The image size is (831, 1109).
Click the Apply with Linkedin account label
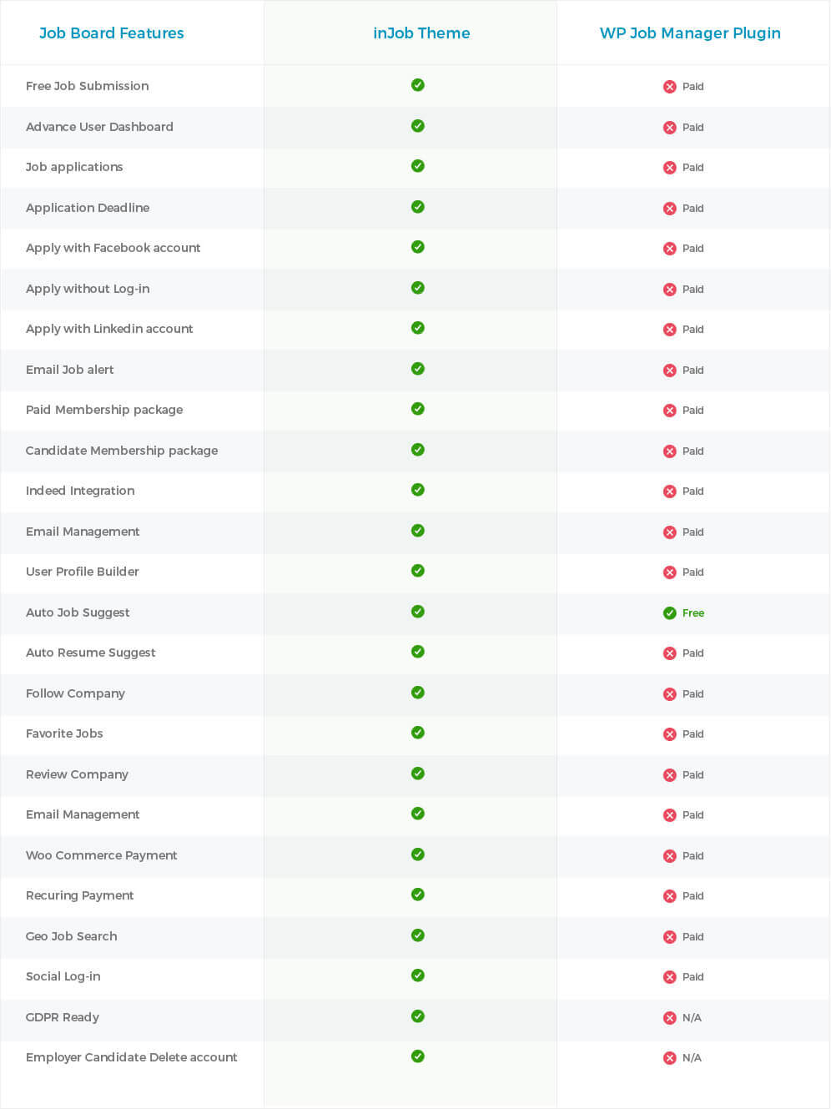(x=109, y=329)
